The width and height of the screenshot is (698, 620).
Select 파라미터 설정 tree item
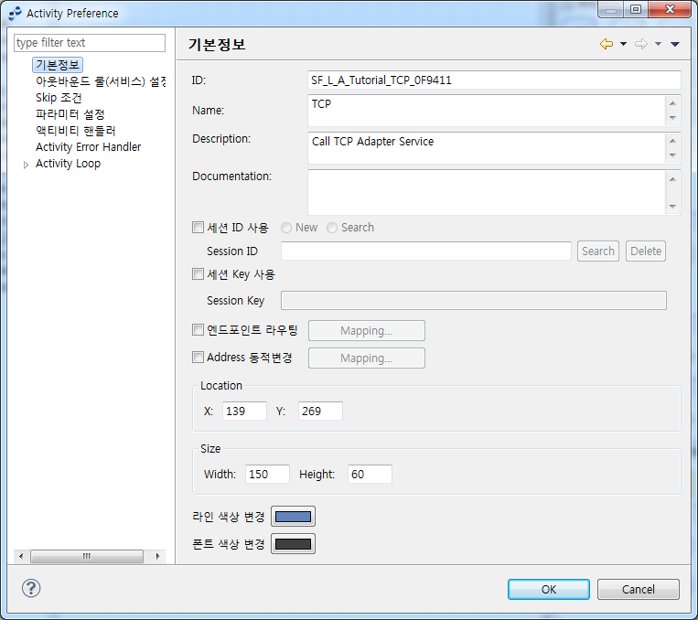point(70,114)
